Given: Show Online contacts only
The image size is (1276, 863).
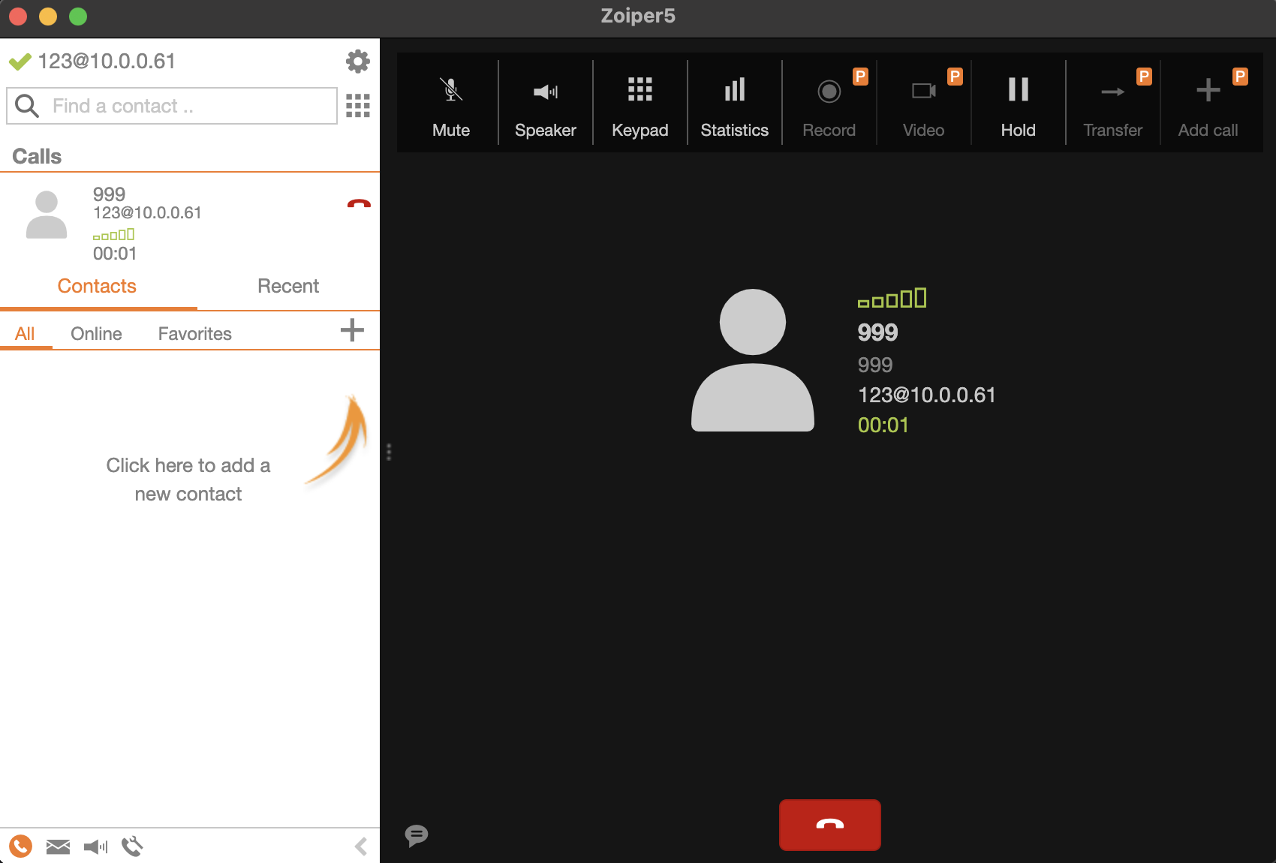Looking at the screenshot, I should [x=96, y=334].
